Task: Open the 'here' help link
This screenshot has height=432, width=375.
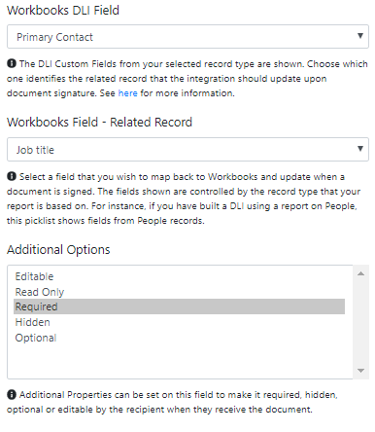Action: (x=127, y=93)
